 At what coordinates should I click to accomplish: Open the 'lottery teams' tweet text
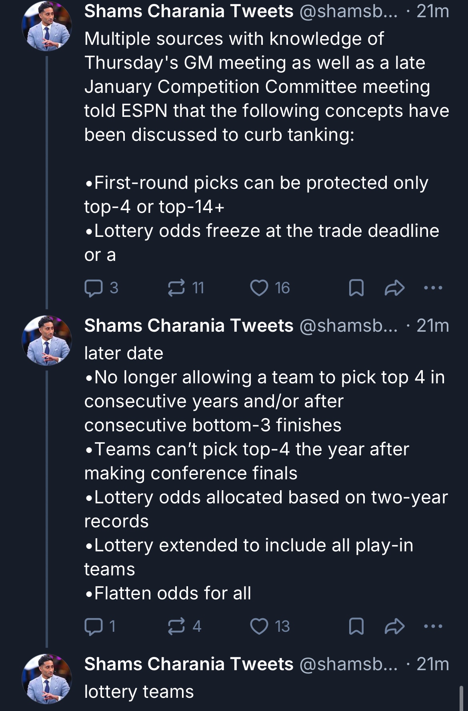point(139,692)
